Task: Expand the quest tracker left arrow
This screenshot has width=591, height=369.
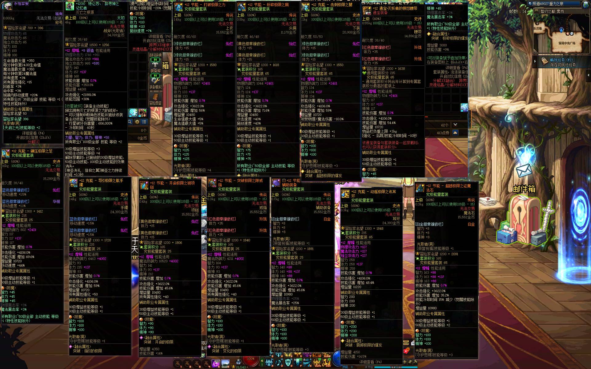Action: click(535, 61)
